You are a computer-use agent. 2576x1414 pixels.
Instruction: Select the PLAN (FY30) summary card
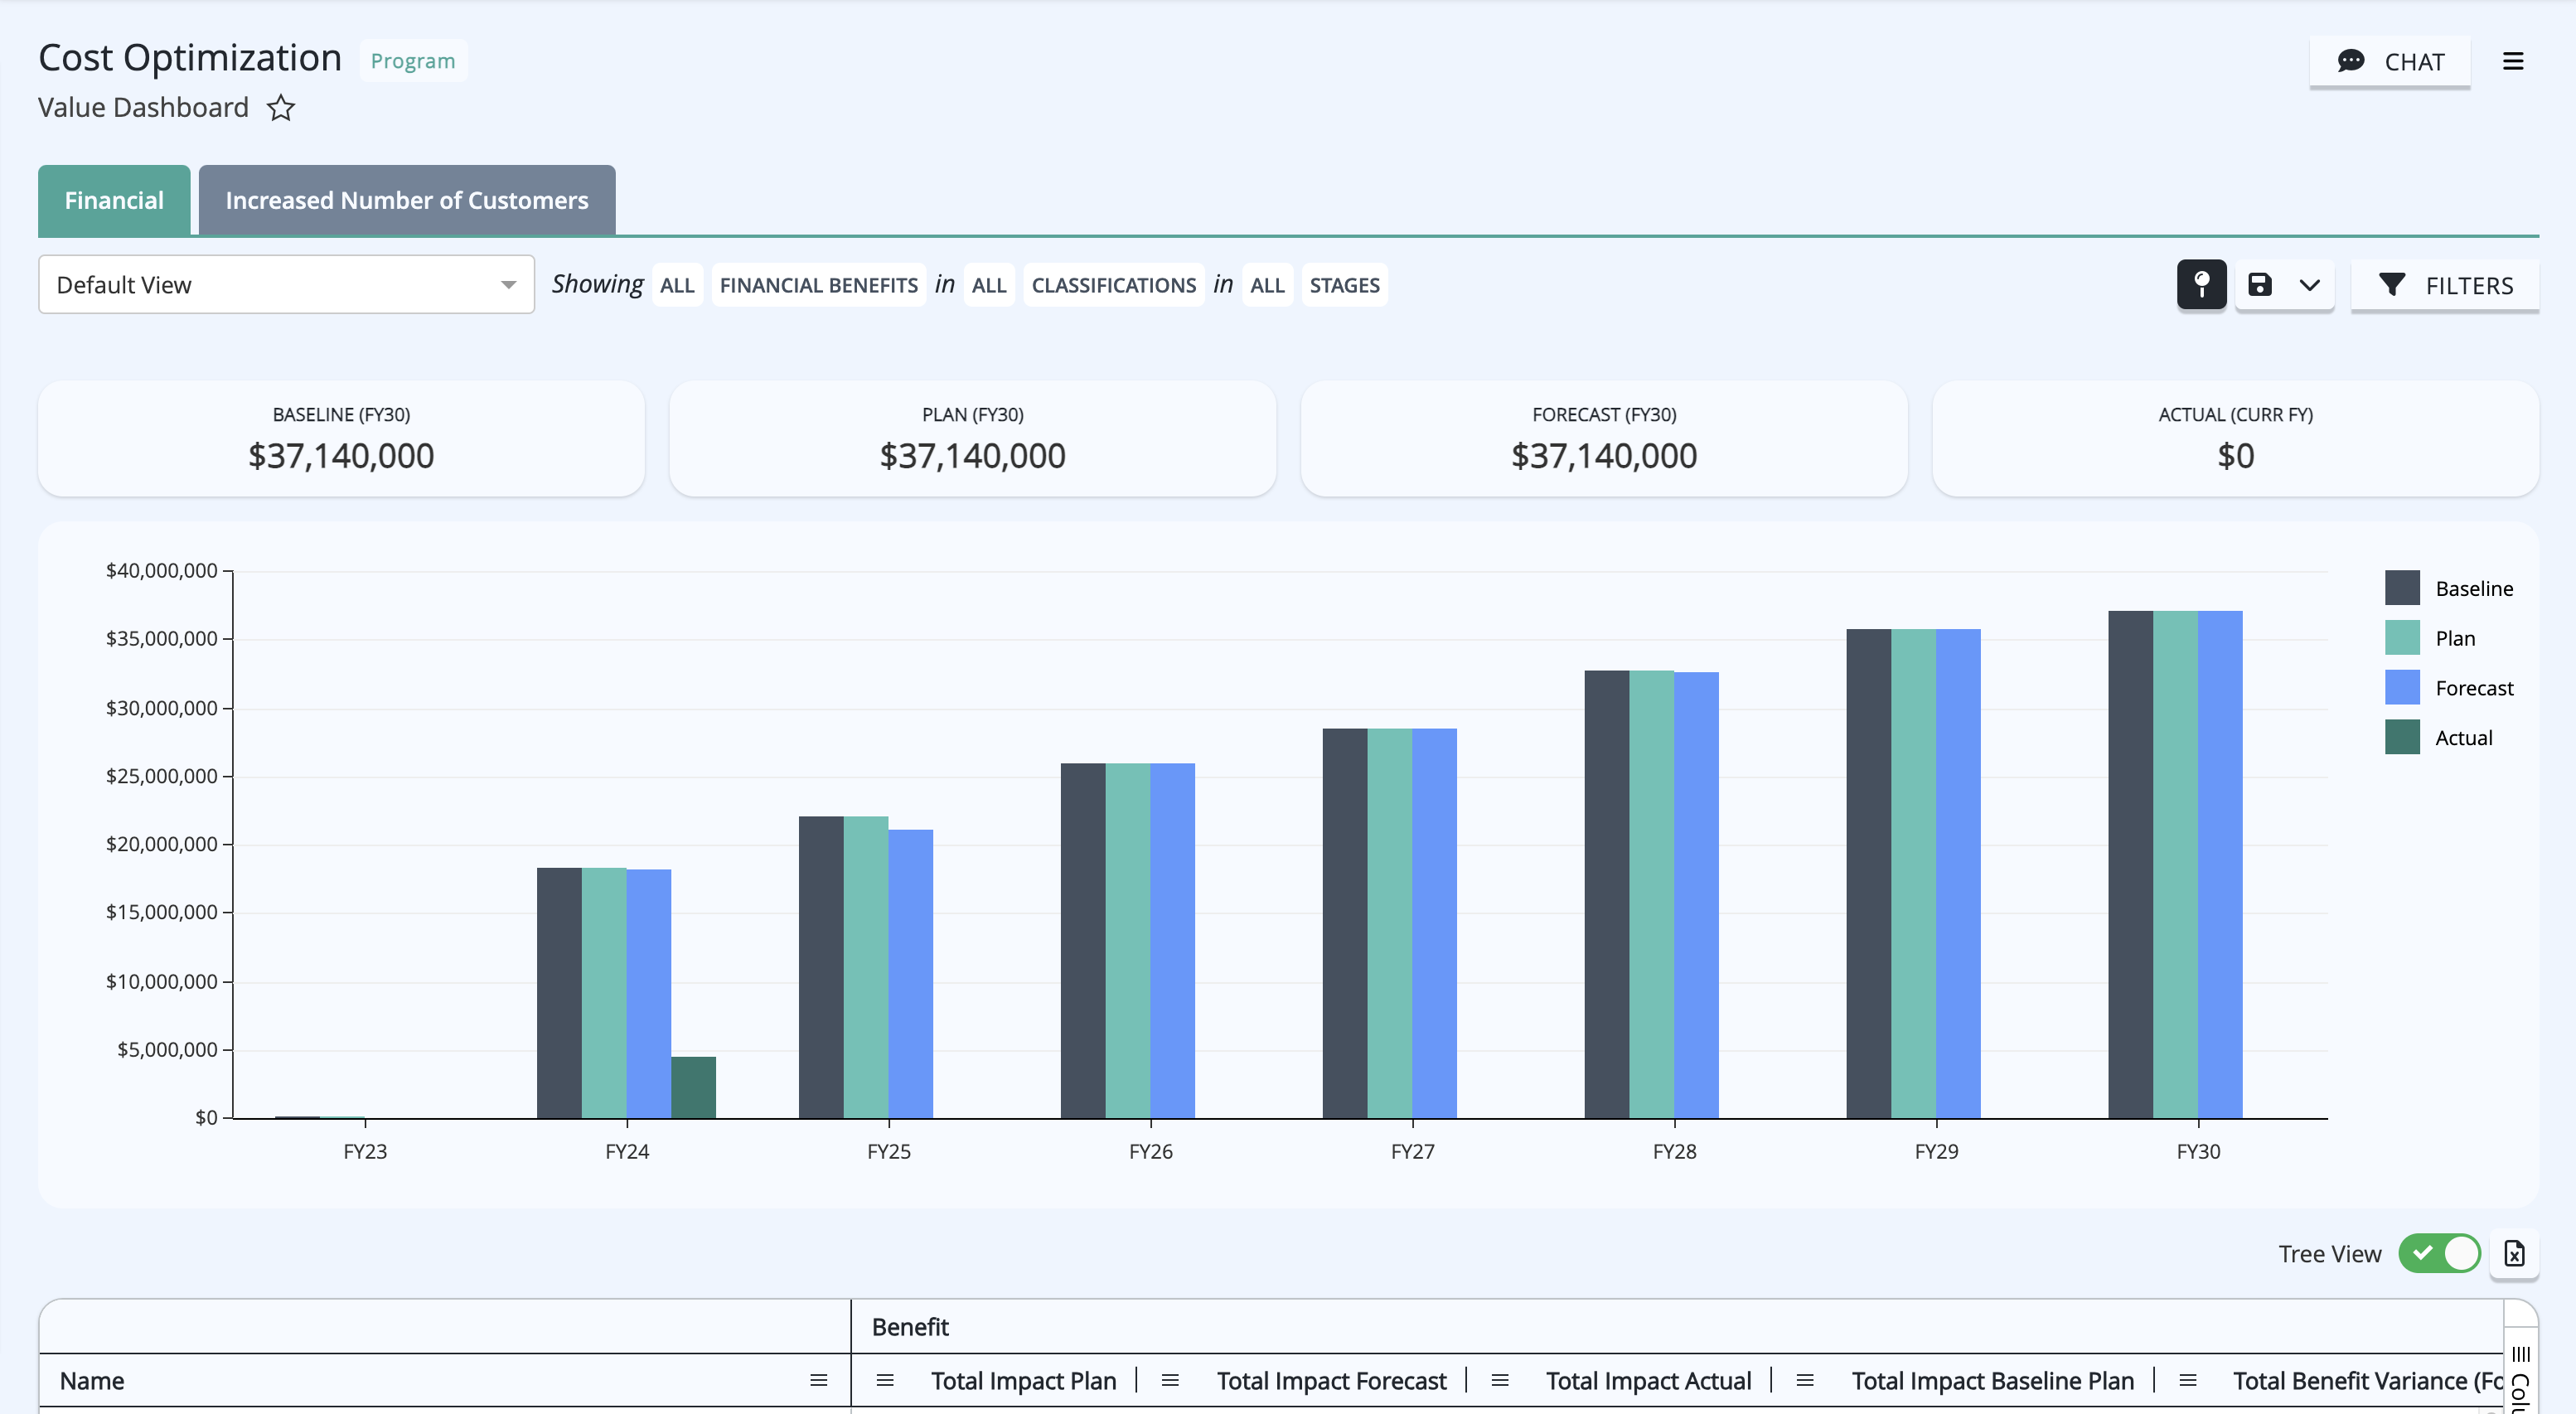(973, 439)
